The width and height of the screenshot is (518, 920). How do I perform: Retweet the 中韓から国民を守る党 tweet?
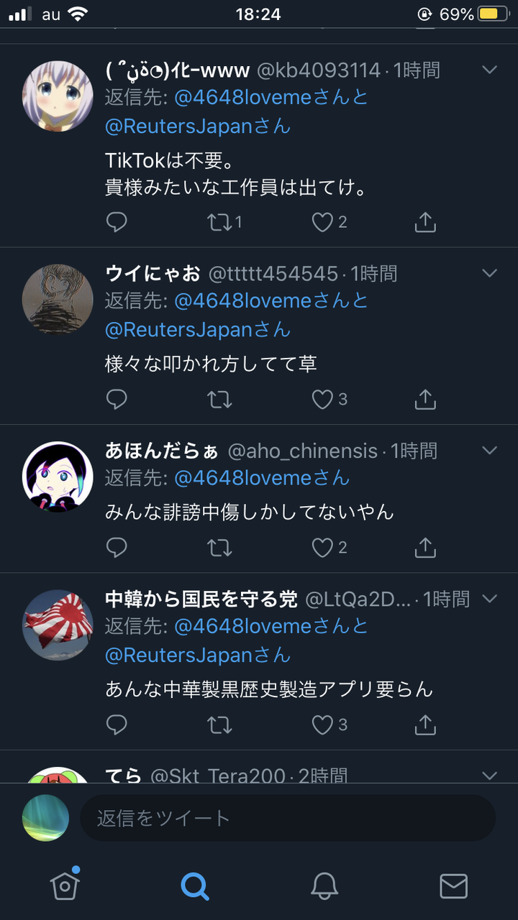click(x=219, y=725)
